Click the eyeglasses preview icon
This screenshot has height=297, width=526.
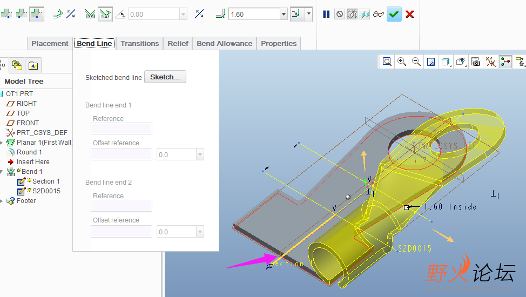[x=378, y=15]
